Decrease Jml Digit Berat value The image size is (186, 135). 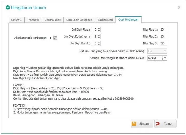99,44
